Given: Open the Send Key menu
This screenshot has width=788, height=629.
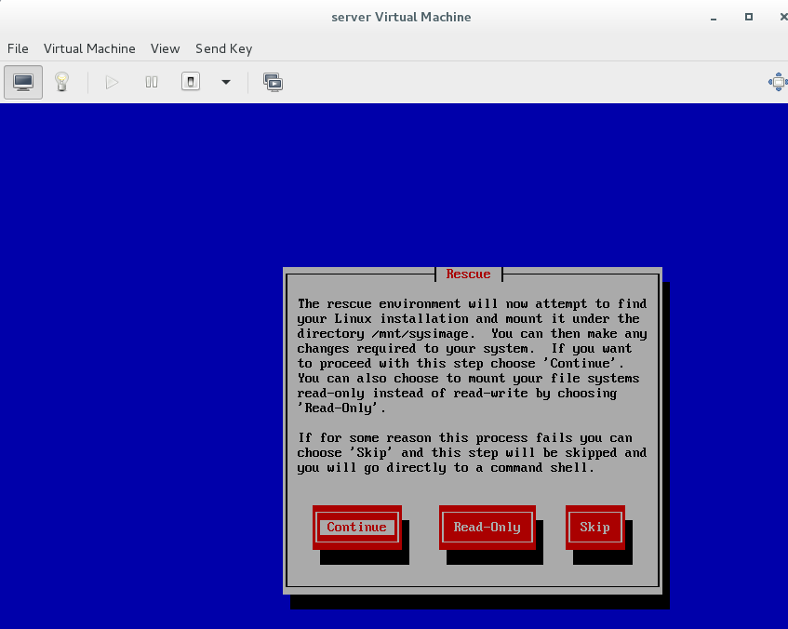Looking at the screenshot, I should pyautogui.click(x=223, y=48).
